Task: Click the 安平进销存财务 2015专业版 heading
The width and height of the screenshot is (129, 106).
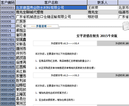Action: point(97,36)
